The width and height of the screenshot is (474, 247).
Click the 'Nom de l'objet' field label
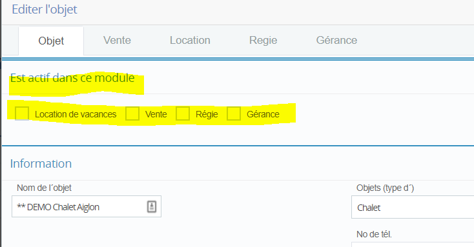tap(44, 188)
